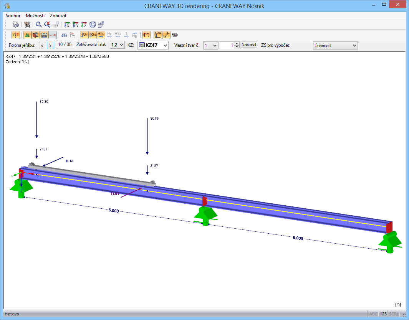409x320 pixels.
Task: Open the Zobrazit menu
Action: [x=58, y=16]
